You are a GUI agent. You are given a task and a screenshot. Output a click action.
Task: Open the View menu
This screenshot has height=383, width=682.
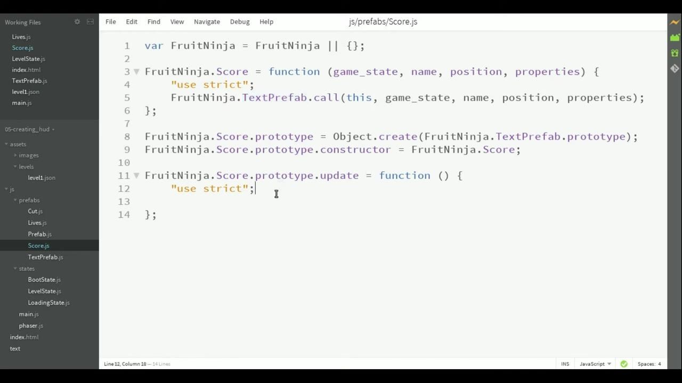pyautogui.click(x=177, y=22)
